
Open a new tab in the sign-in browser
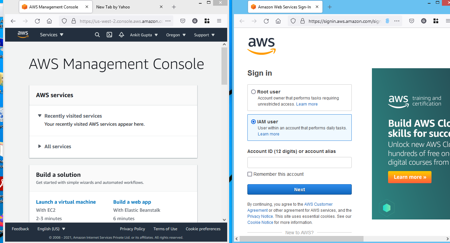[330, 7]
